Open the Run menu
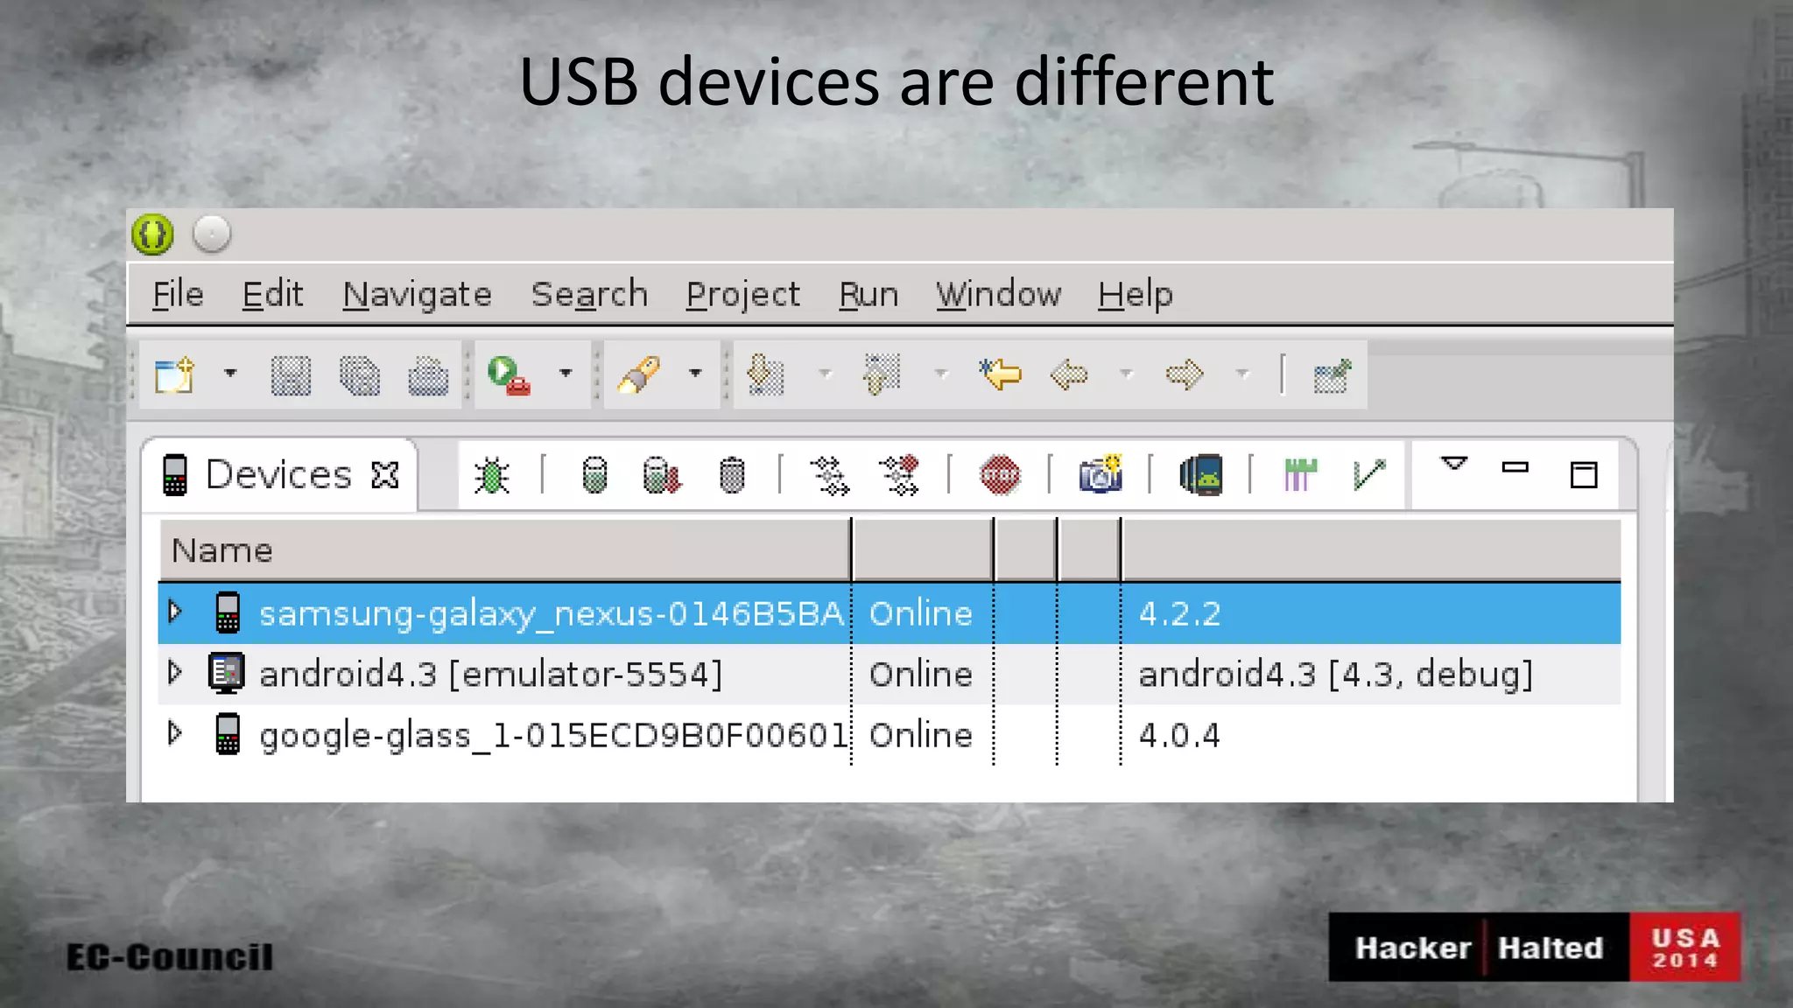1793x1008 pixels. (x=868, y=294)
